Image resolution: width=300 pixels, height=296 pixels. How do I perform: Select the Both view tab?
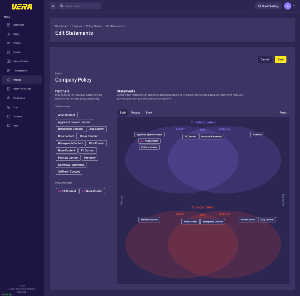click(x=122, y=113)
